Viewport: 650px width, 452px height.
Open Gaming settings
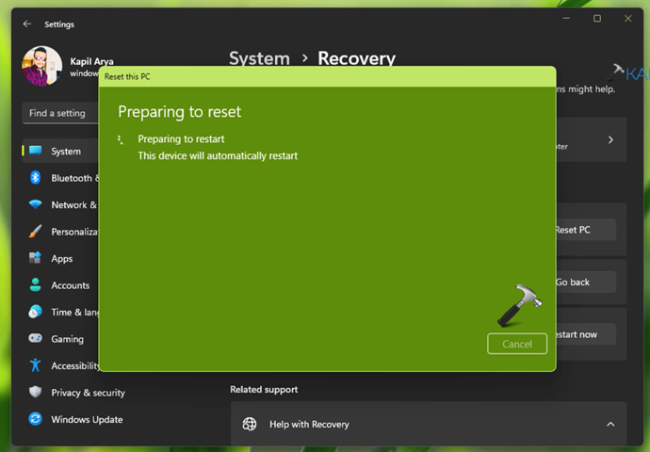click(x=61, y=339)
